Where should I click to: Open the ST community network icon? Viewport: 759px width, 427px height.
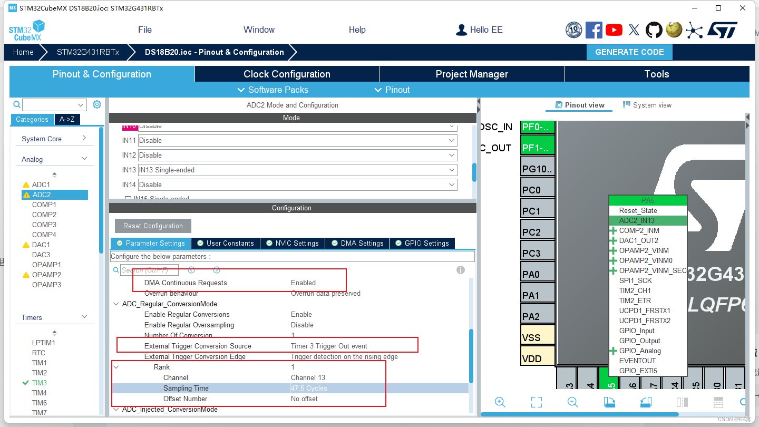(694, 30)
